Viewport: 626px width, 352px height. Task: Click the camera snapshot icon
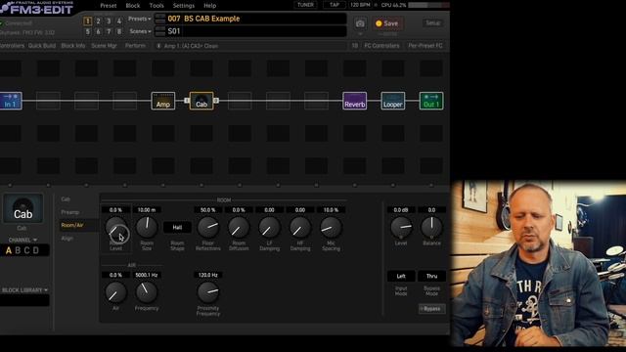[360, 23]
